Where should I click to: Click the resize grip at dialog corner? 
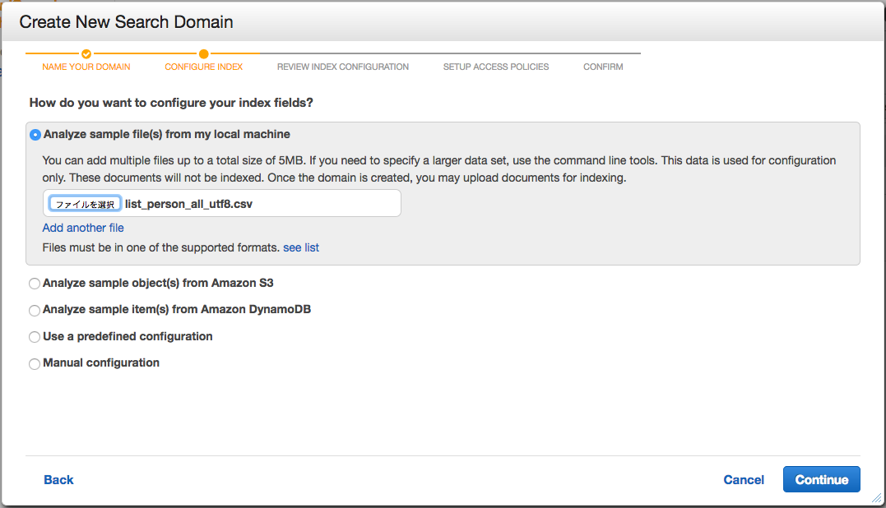coord(876,498)
